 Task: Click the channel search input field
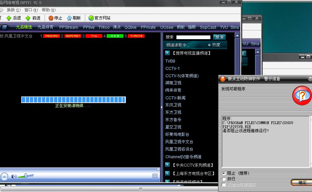tap(194, 37)
